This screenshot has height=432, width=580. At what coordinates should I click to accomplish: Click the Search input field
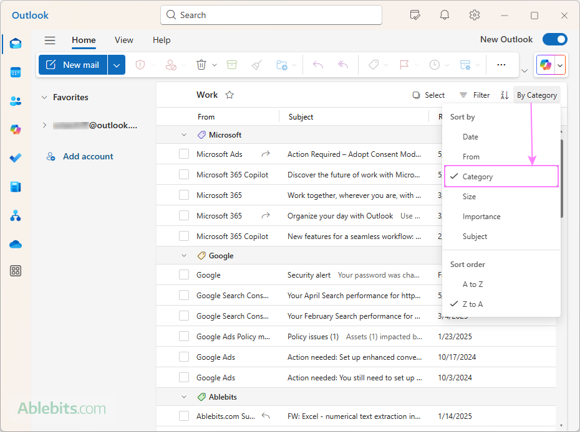[271, 15]
